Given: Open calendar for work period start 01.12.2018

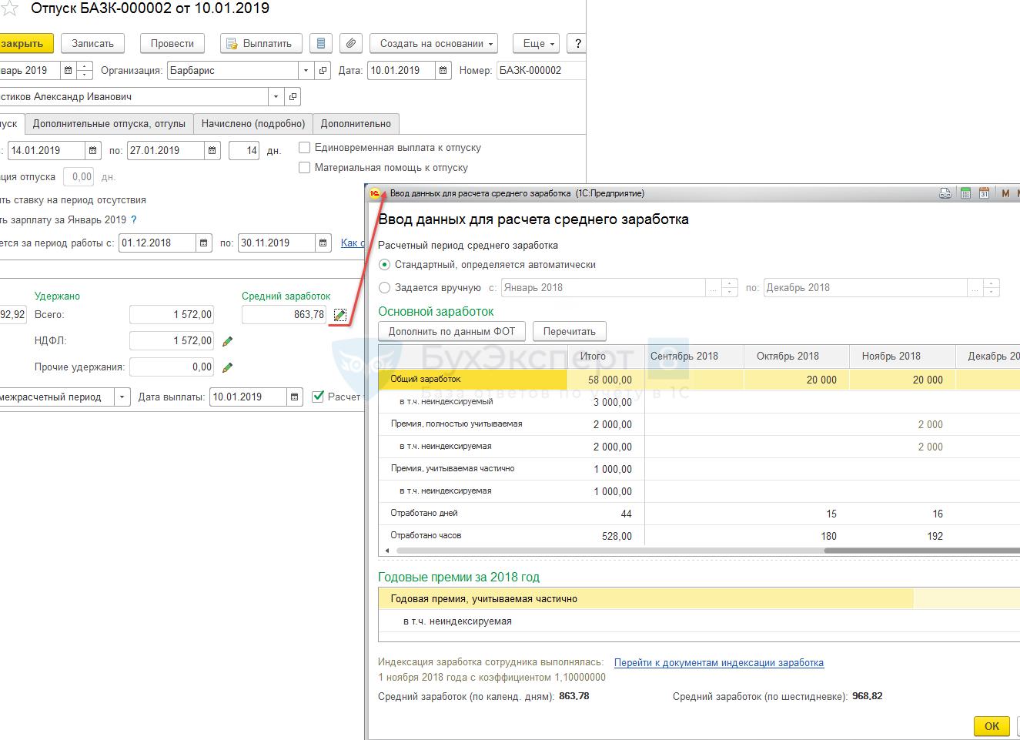Looking at the screenshot, I should point(204,243).
